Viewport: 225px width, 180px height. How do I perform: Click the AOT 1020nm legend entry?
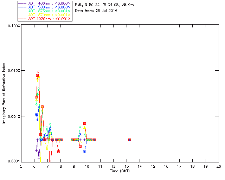[x=45, y=19]
